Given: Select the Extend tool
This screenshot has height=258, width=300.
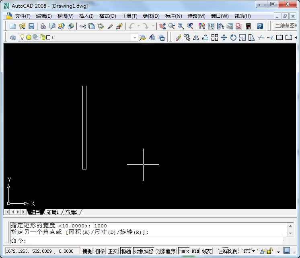Looking at the screenshot, I should click(x=270, y=37).
